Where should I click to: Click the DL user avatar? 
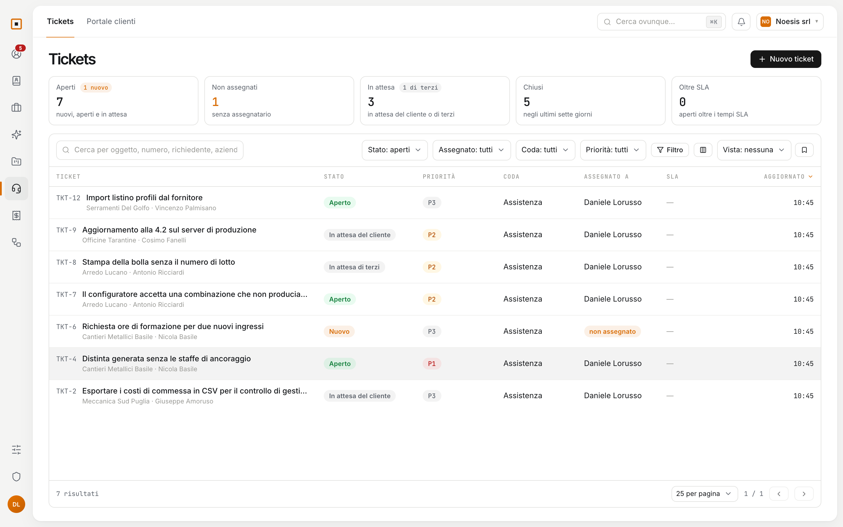point(16,504)
